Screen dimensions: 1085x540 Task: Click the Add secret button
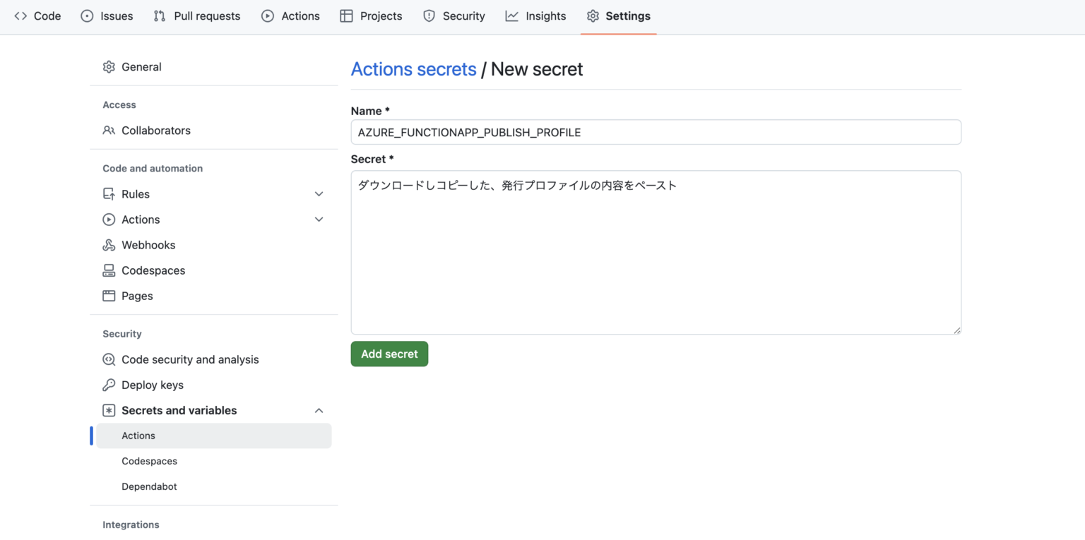coord(389,354)
